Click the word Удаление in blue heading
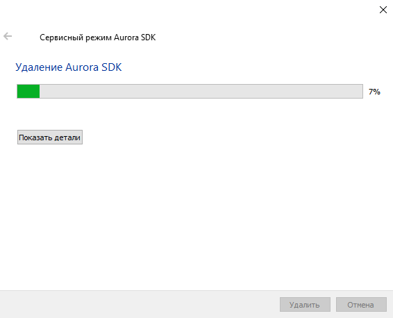The height and width of the screenshot is (318, 393). [39, 67]
